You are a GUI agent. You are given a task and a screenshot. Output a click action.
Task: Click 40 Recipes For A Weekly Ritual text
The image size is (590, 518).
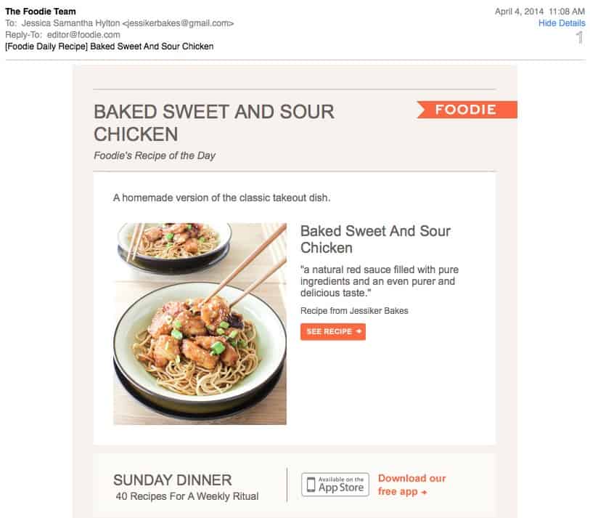187,496
